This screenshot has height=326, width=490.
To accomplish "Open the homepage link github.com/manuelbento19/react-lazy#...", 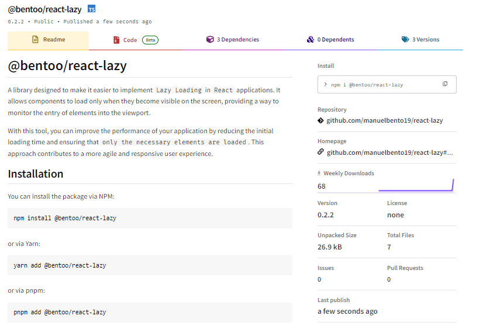I will point(389,152).
